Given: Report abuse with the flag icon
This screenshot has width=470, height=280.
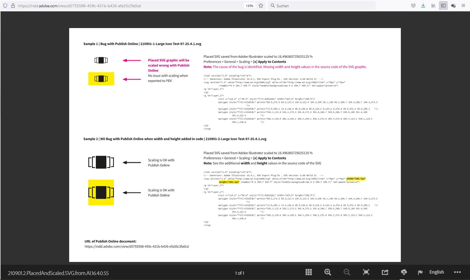Looking at the screenshot, I should pyautogui.click(x=420, y=272).
